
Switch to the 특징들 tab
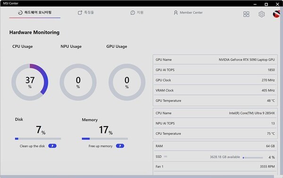86,12
